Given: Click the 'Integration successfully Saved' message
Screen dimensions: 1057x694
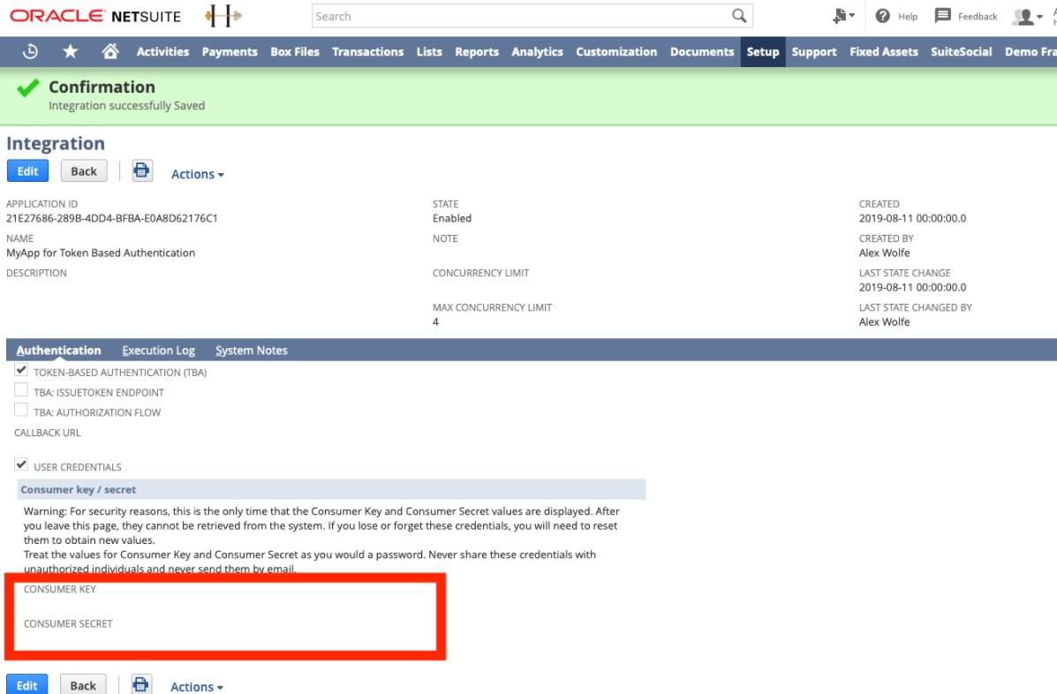Looking at the screenshot, I should coord(127,105).
